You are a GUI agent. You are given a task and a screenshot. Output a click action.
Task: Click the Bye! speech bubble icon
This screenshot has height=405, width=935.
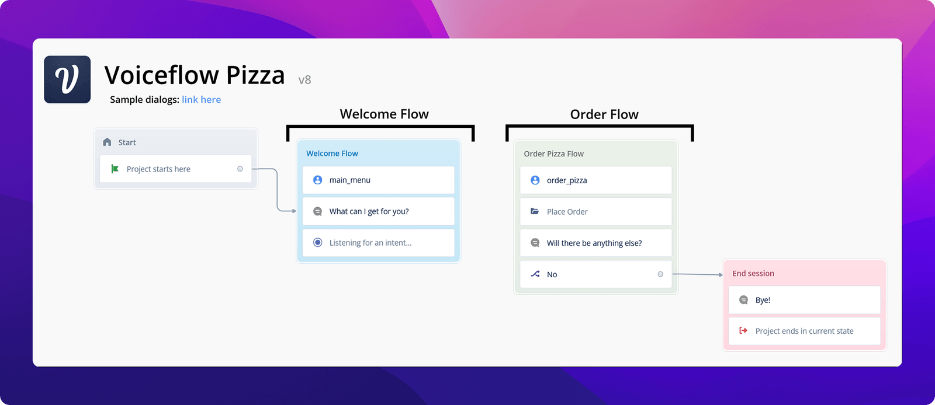tap(744, 300)
